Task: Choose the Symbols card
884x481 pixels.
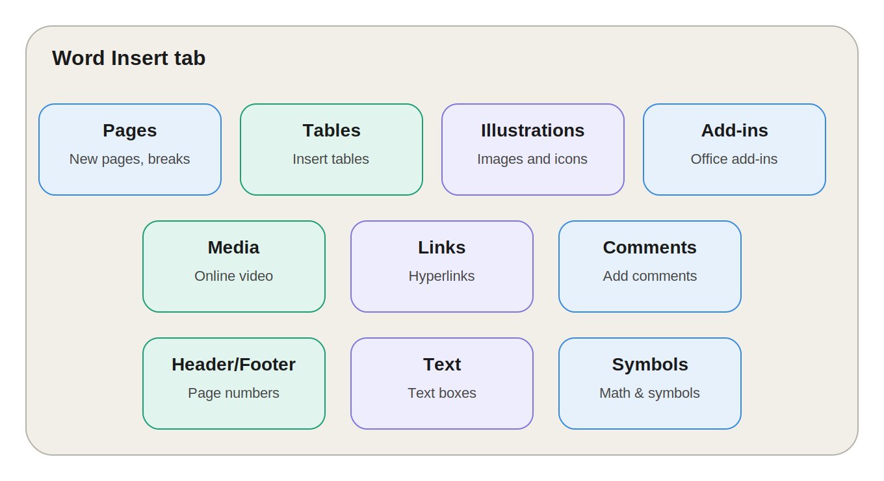Action: point(650,383)
